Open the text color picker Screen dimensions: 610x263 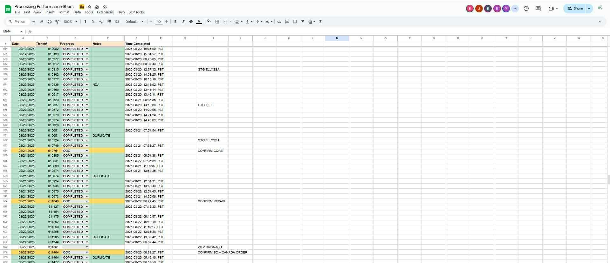199,22
